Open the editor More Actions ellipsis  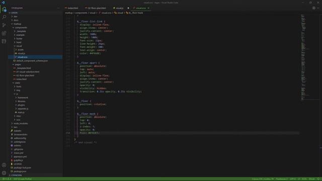point(318,8)
